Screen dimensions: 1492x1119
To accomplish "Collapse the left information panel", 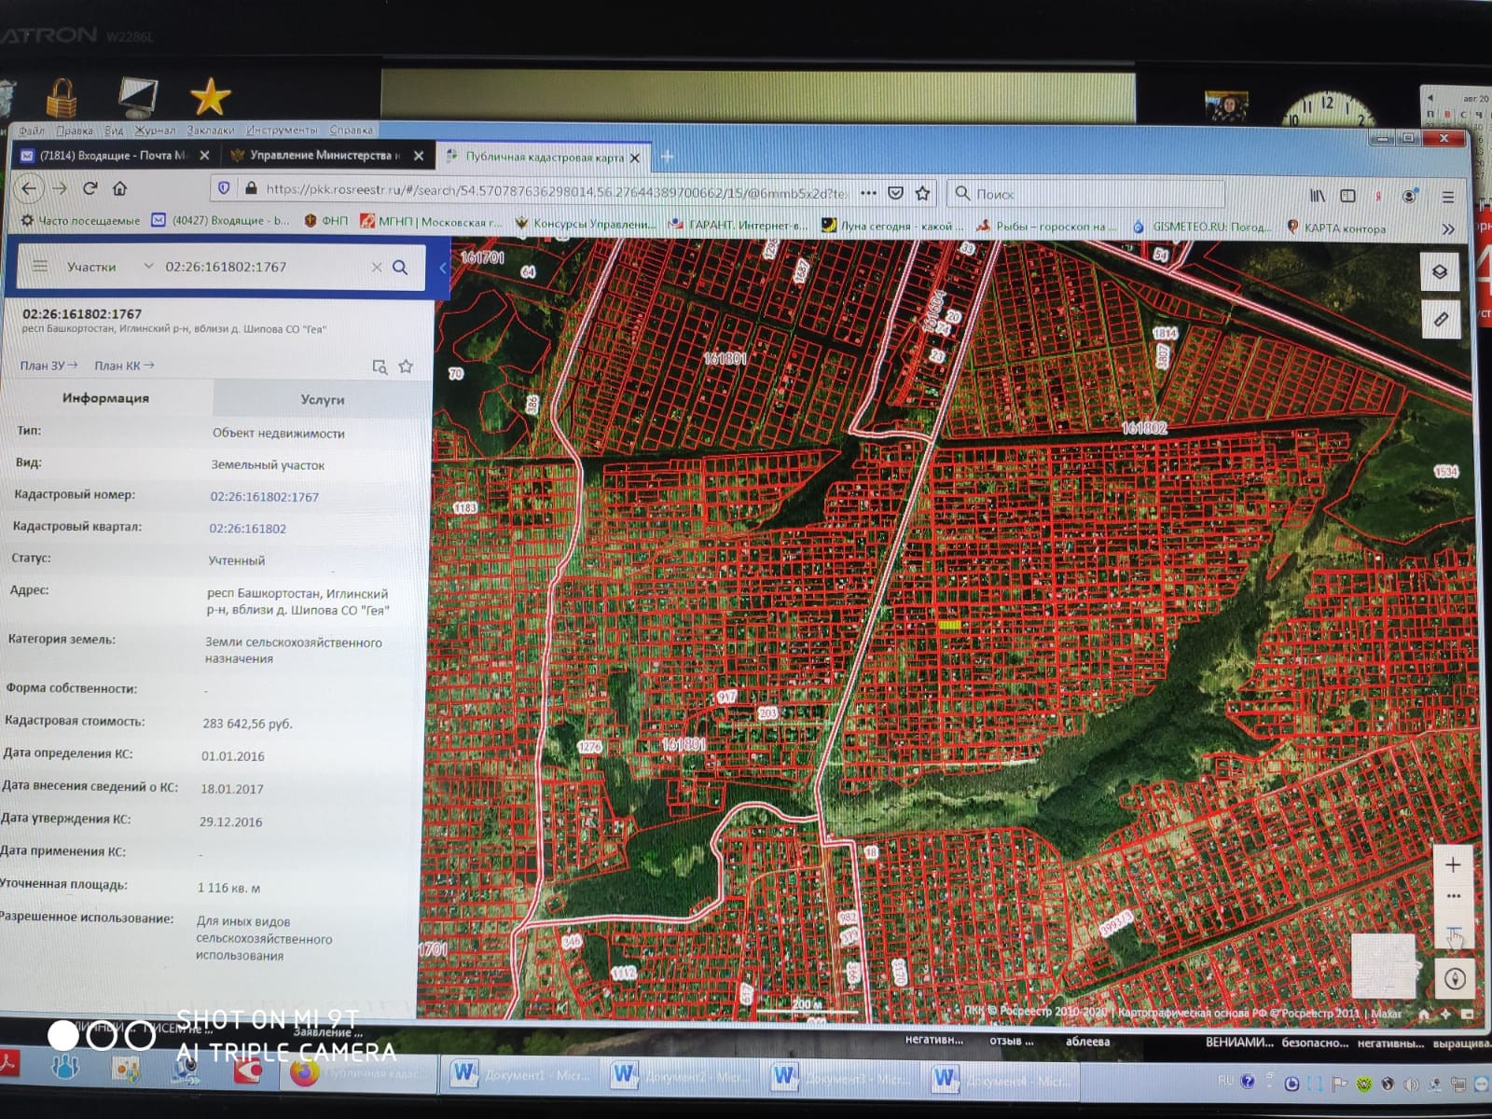I will [443, 268].
